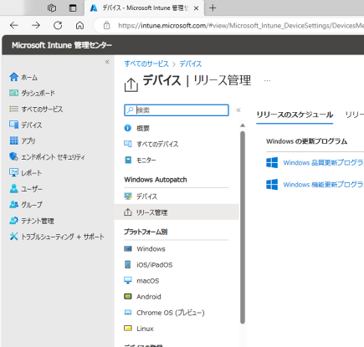This screenshot has height=347, width=364.
Task: Go to デバイス in the main sidebar
Action: tap(25, 125)
